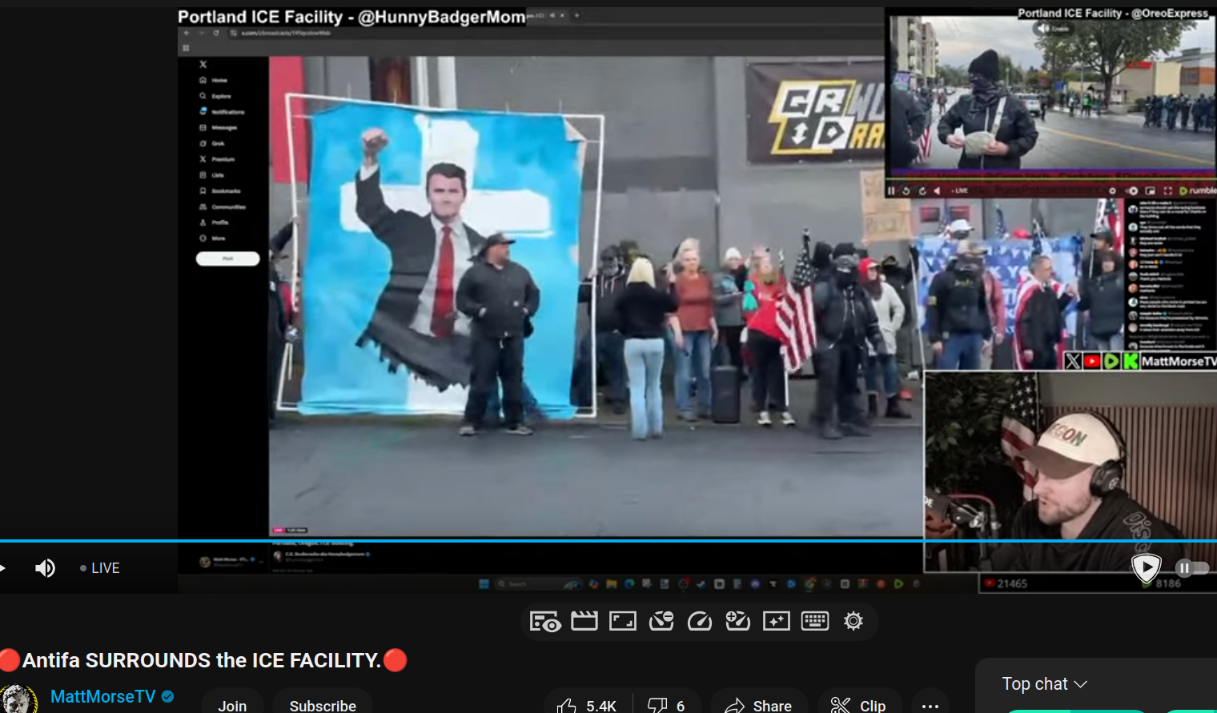1217x713 pixels.
Task: Click the blue video progress bar
Action: pyautogui.click(x=608, y=541)
